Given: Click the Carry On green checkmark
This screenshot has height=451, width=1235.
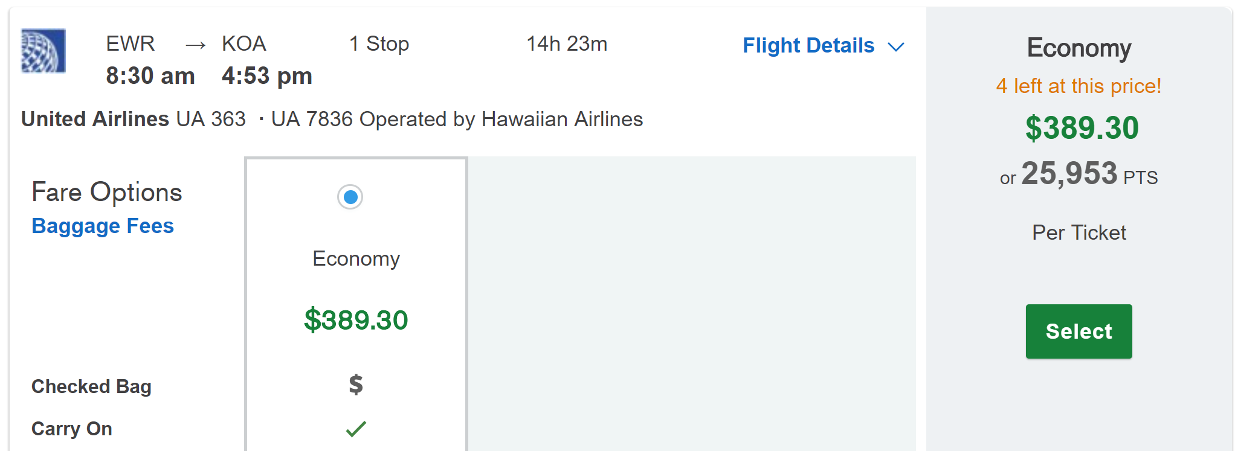Looking at the screenshot, I should [356, 429].
